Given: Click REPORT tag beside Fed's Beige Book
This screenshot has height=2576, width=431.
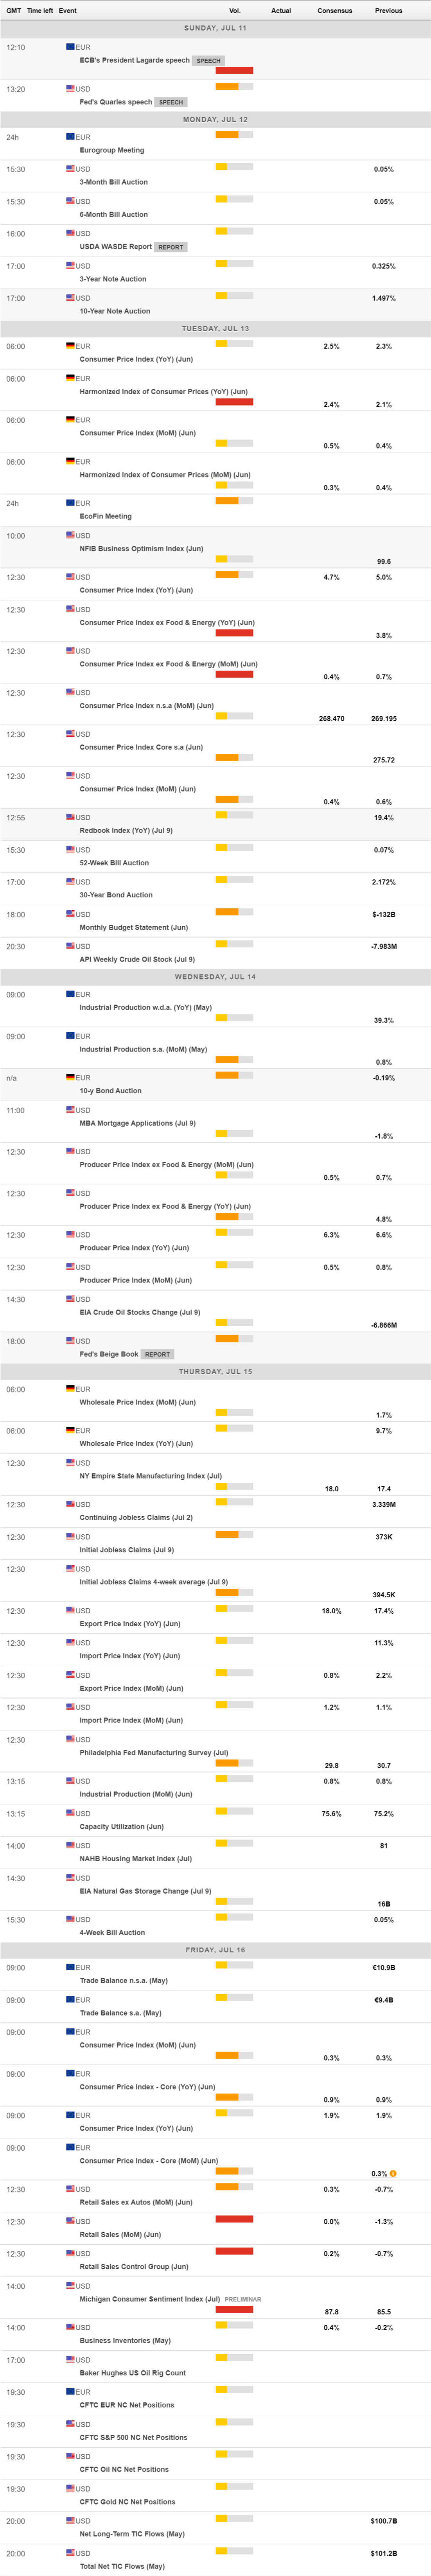Looking at the screenshot, I should pos(157,1354).
